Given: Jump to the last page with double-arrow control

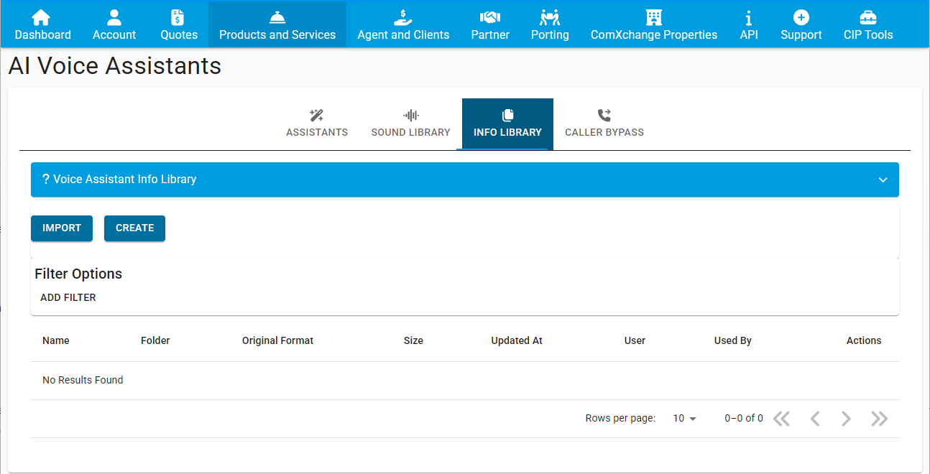Looking at the screenshot, I should (x=878, y=418).
